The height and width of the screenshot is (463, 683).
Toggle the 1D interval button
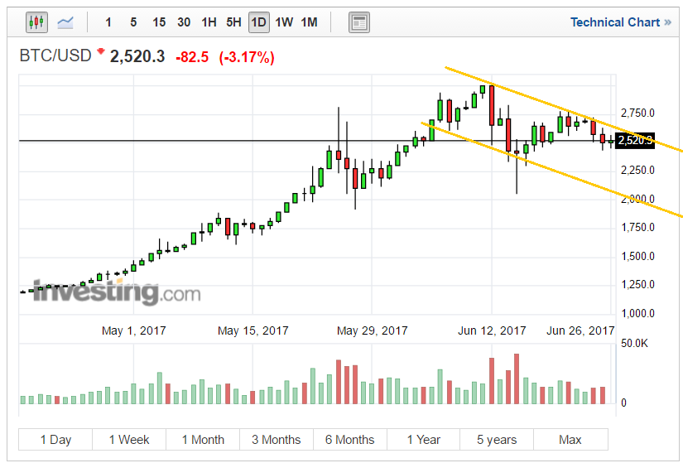(x=258, y=22)
